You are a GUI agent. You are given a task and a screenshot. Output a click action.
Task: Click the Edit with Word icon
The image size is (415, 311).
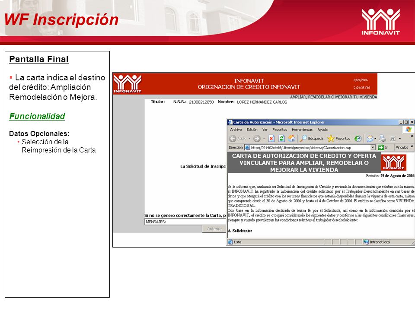point(393,139)
